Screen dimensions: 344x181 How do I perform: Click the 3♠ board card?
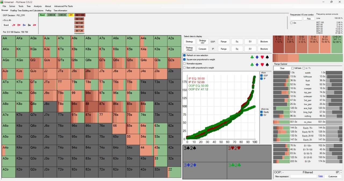pyautogui.click(x=29, y=25)
